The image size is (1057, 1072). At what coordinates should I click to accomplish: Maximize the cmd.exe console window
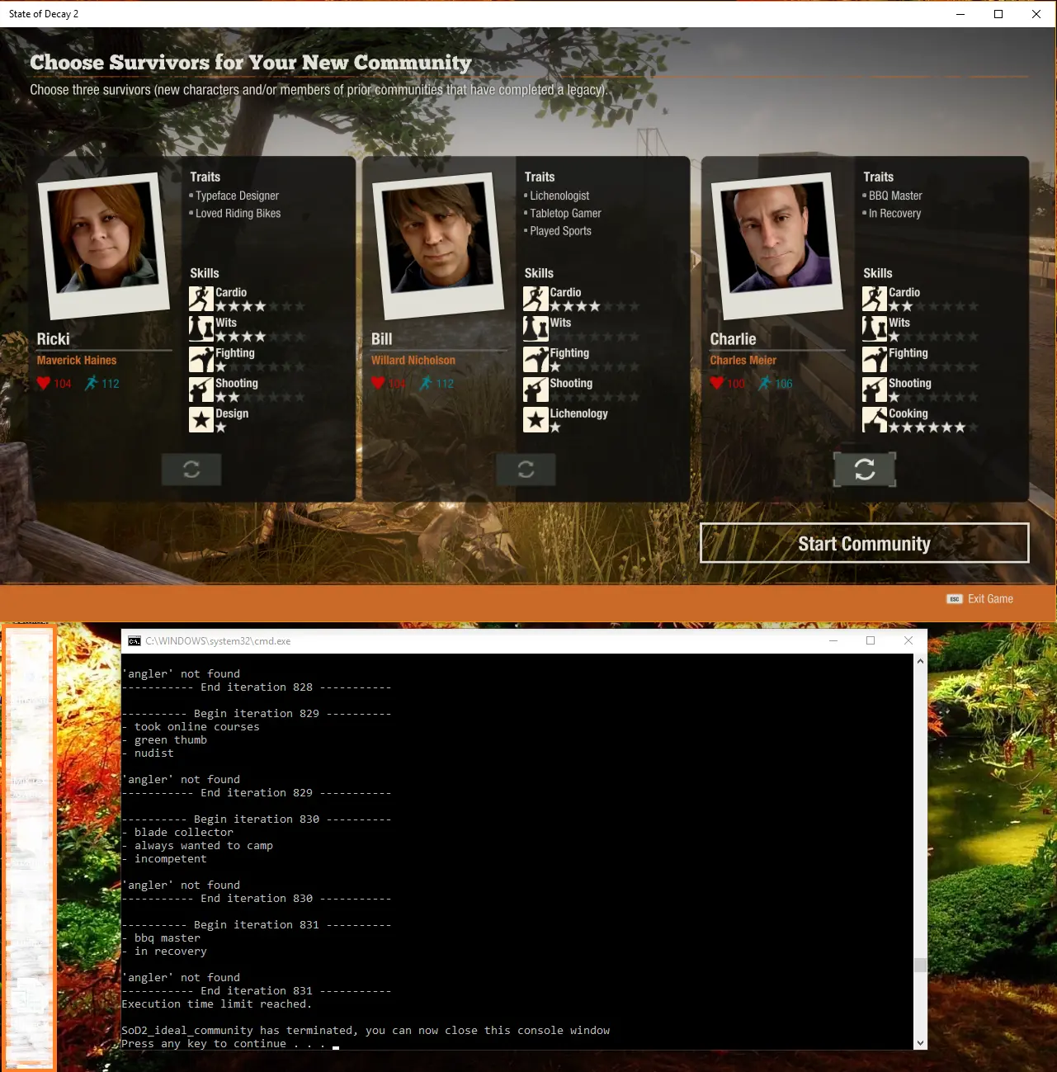[x=871, y=641]
